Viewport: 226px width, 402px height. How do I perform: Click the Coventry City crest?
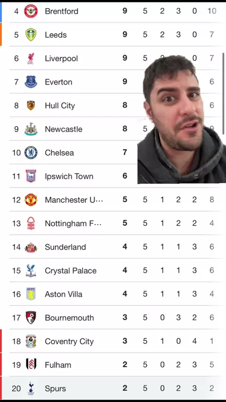pos(31,341)
